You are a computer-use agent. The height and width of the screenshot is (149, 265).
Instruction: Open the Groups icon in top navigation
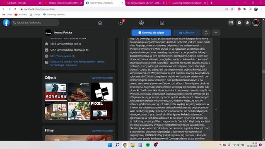142,23
